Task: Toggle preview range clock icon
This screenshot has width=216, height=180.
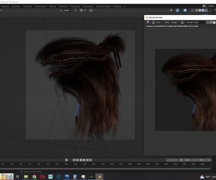Action: tap(181, 160)
